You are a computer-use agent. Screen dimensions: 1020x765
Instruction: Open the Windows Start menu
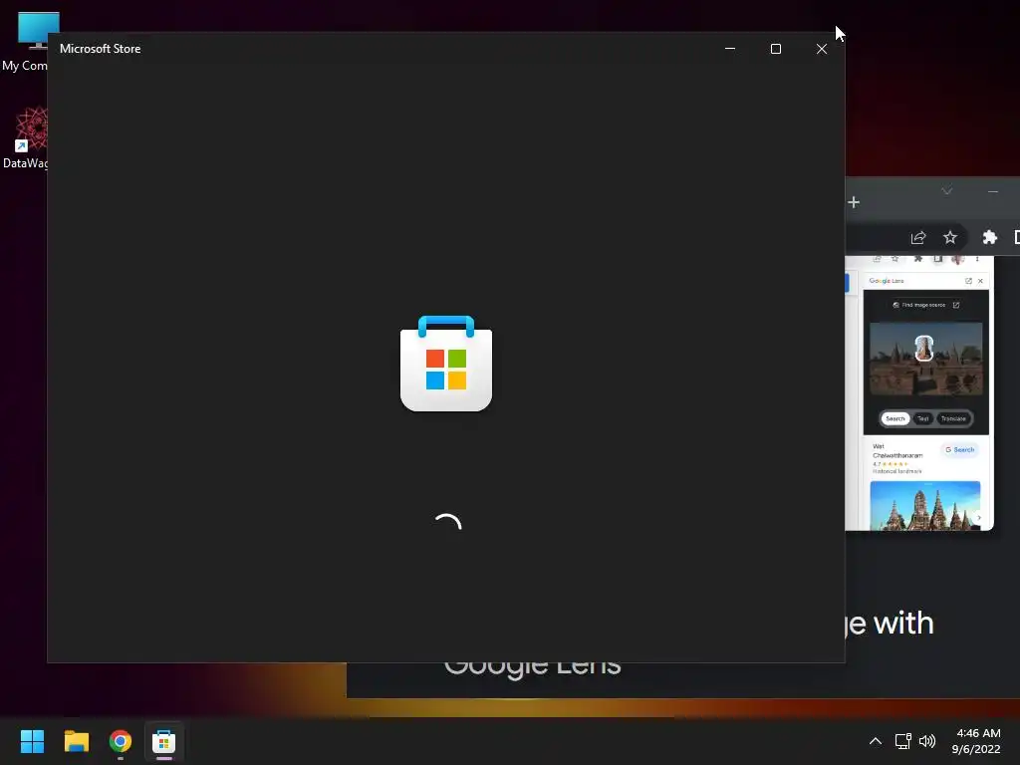click(32, 741)
